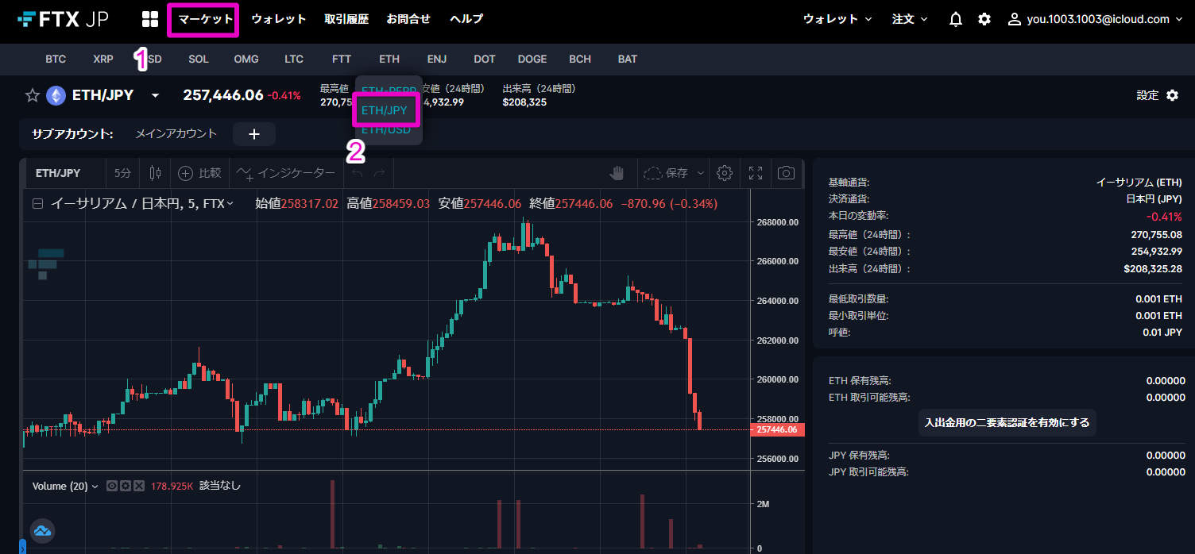Select ETH/USD in the open ETH dropdown

(x=386, y=129)
